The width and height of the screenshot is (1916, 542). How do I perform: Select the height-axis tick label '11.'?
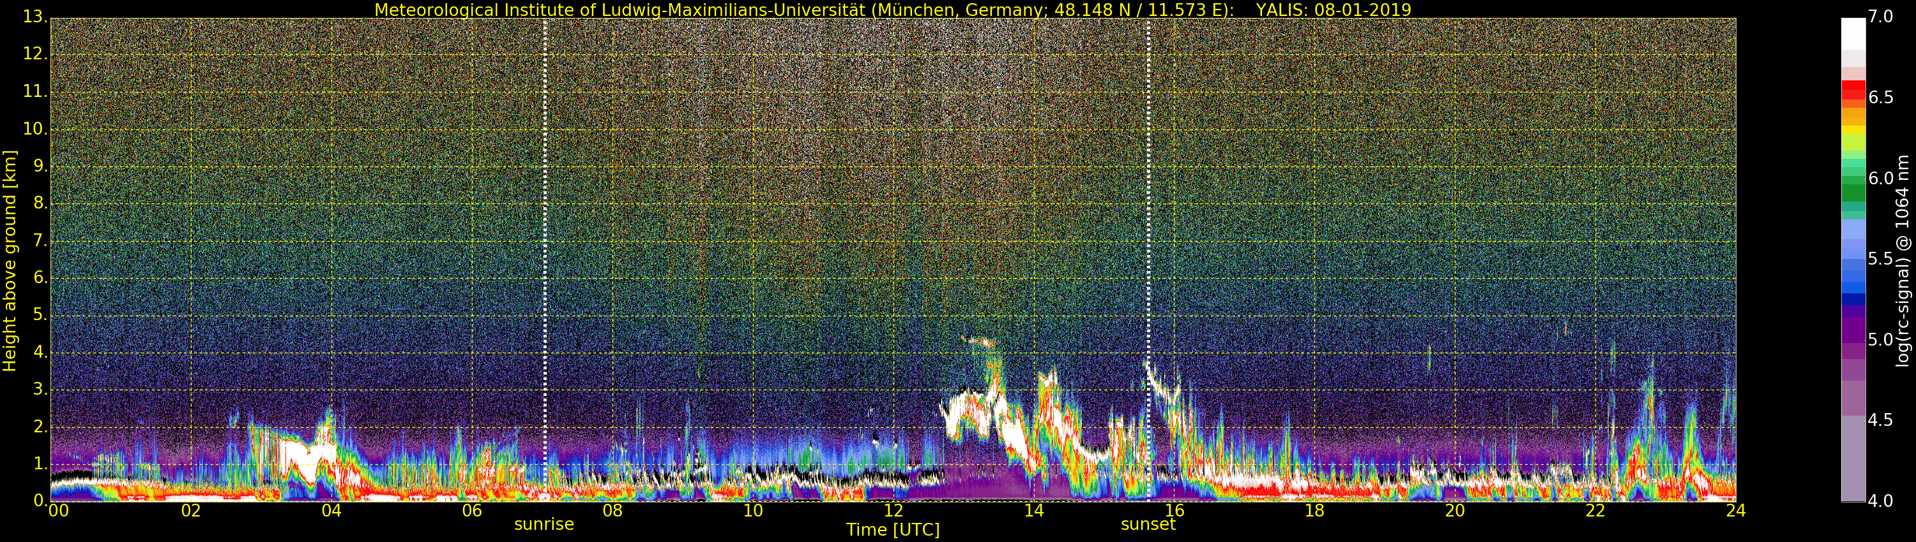[x=34, y=91]
